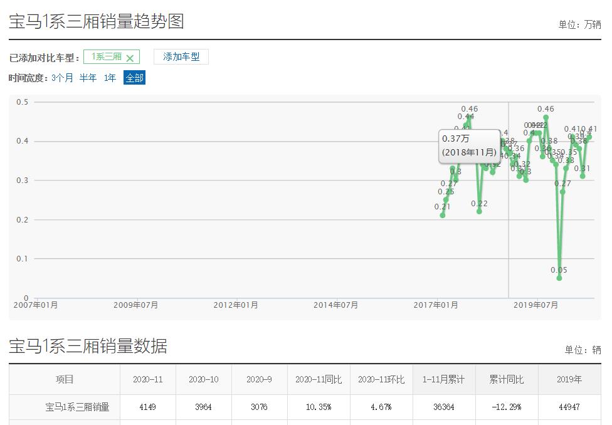The image size is (612, 425).
Task: Click the 4149 sales cell
Action: pyautogui.click(x=147, y=407)
